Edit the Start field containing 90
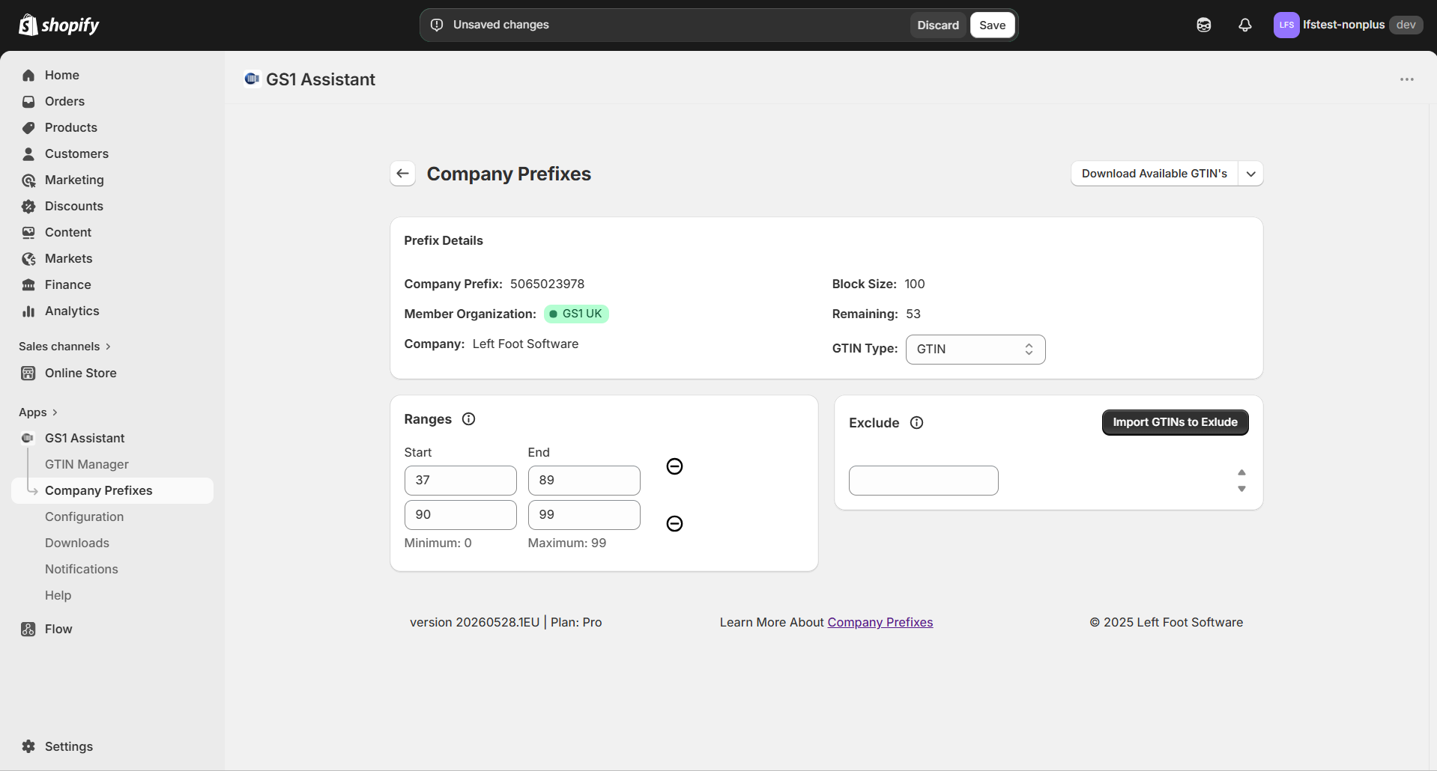This screenshot has width=1437, height=771. pos(461,515)
